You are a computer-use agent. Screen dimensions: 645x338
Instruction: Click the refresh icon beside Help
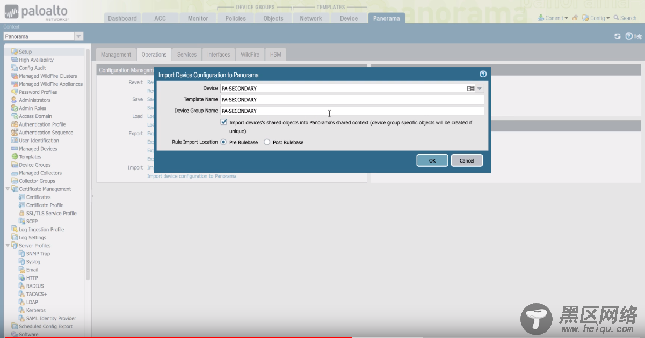click(618, 36)
